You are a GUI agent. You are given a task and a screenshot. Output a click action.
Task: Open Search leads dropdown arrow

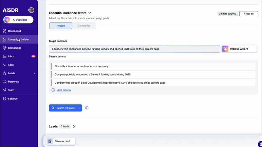pyautogui.click(x=79, y=108)
